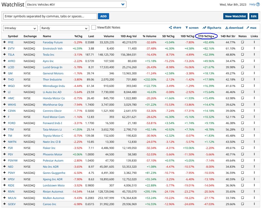Viewport: 263px width, 211px height.
Task: Click the Edit button
Action: pos(253,16)
